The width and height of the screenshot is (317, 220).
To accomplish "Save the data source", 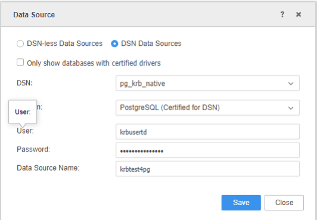I will pos(241,203).
